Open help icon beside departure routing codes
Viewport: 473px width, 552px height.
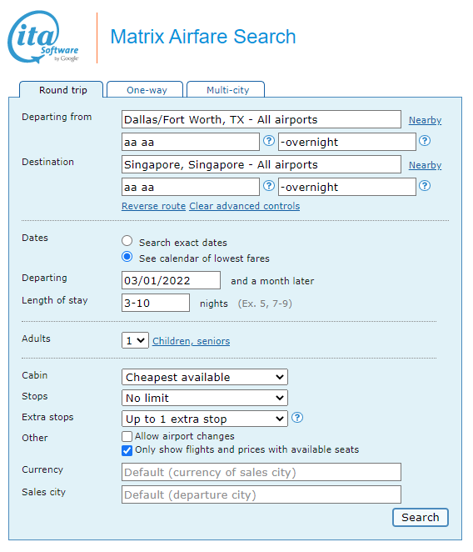[269, 141]
